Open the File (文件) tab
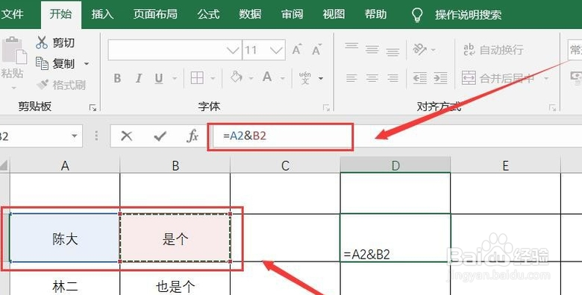The image size is (582, 295). coord(13,14)
